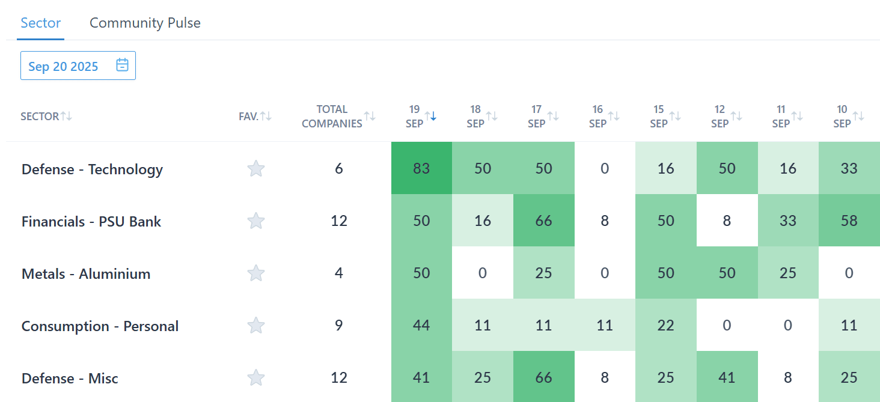Sort by the 15 Sep column arrows

675,116
